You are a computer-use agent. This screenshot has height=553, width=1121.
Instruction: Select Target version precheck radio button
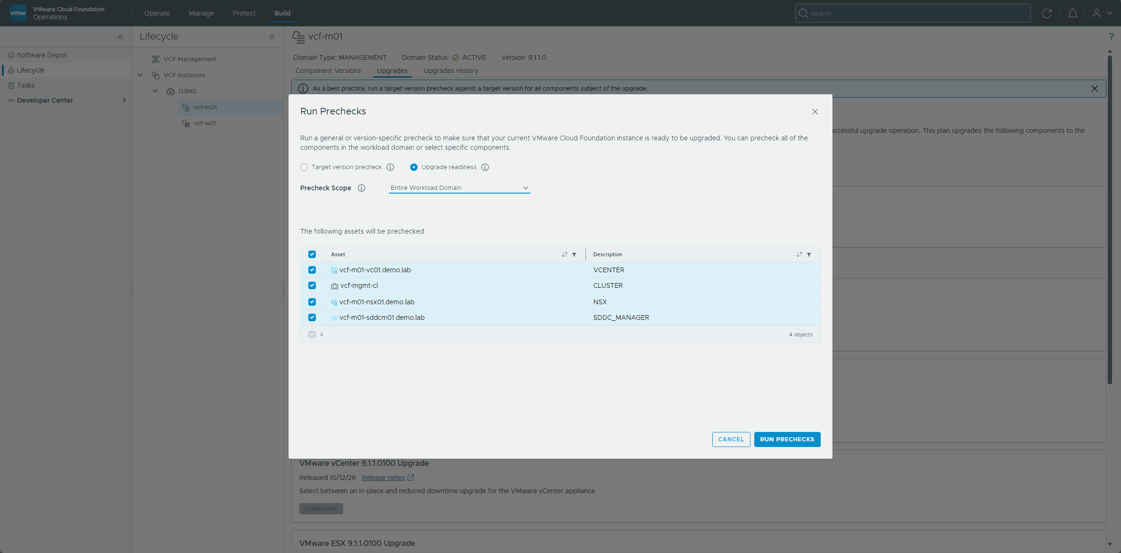[x=304, y=167]
